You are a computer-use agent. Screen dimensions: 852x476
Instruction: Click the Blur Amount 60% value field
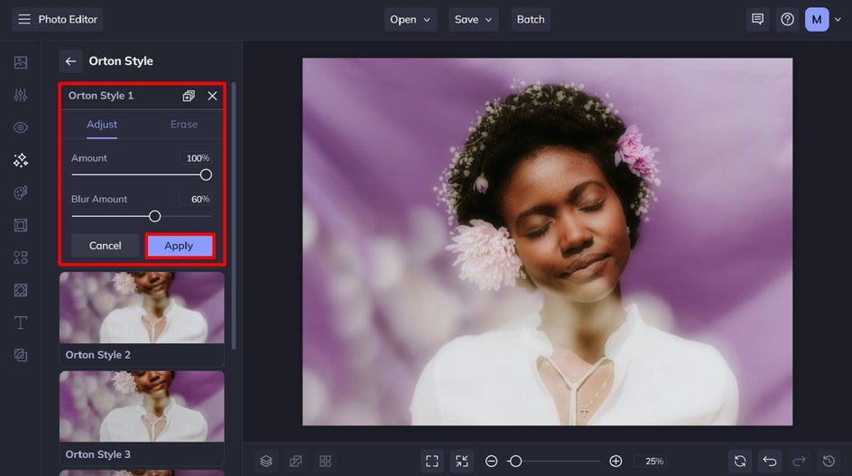[196, 199]
